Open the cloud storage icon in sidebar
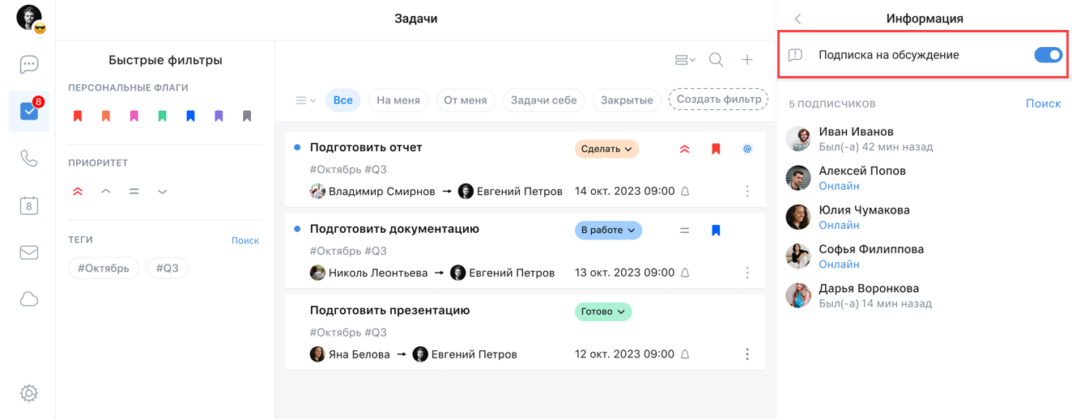1072x419 pixels. 29,300
